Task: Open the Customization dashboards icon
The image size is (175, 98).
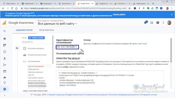Action: pos(5,45)
